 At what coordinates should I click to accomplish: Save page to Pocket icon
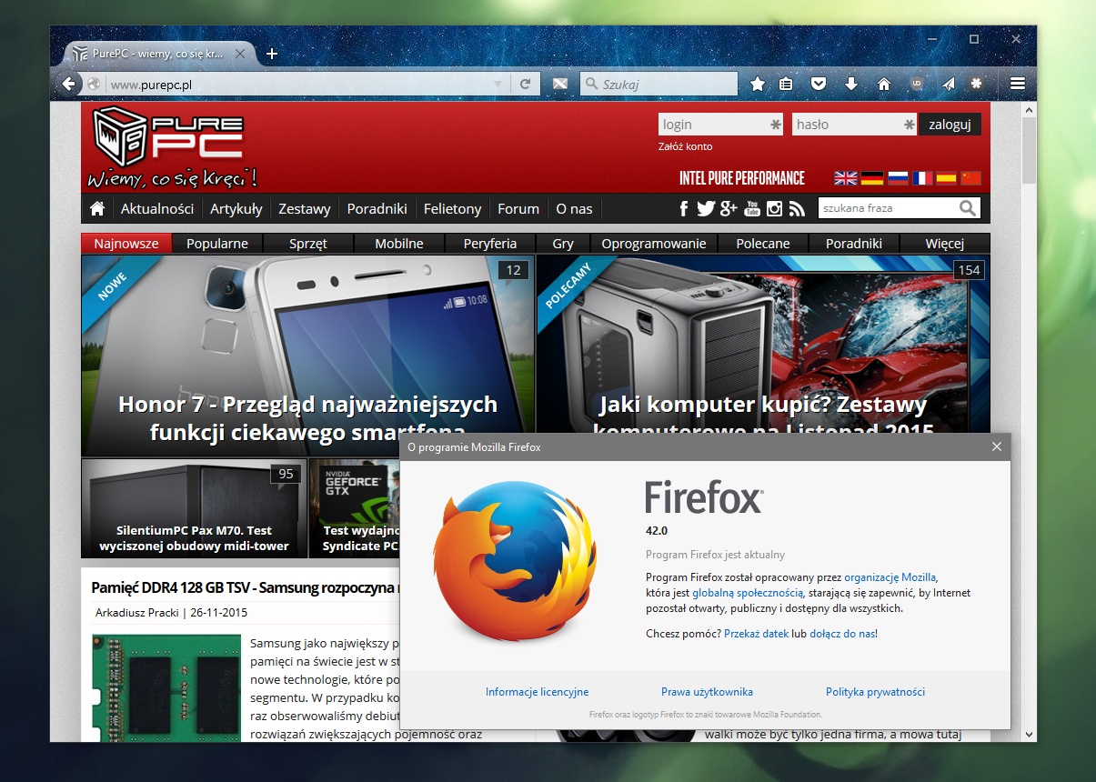[819, 84]
